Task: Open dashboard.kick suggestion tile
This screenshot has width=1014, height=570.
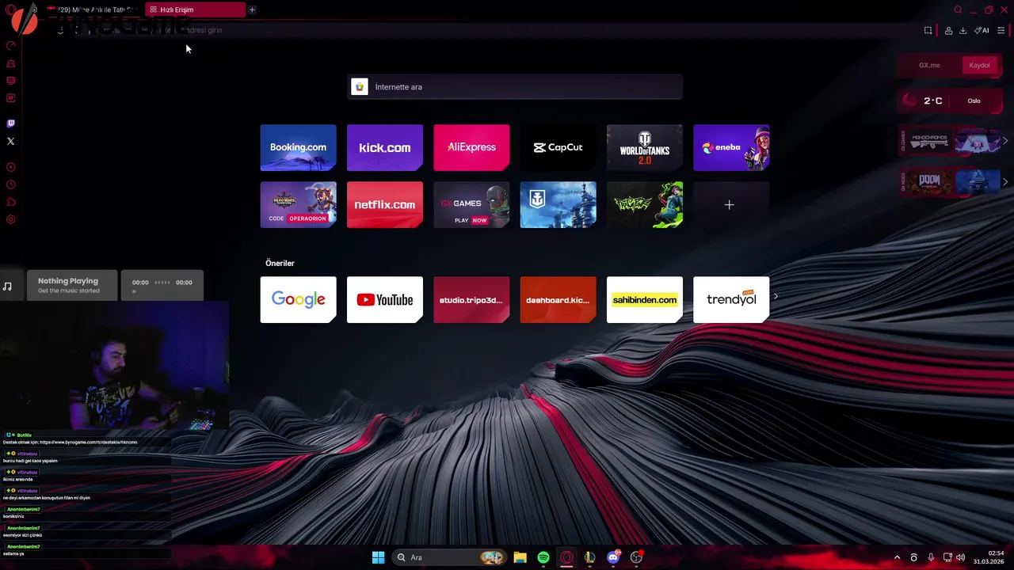Action: (558, 299)
